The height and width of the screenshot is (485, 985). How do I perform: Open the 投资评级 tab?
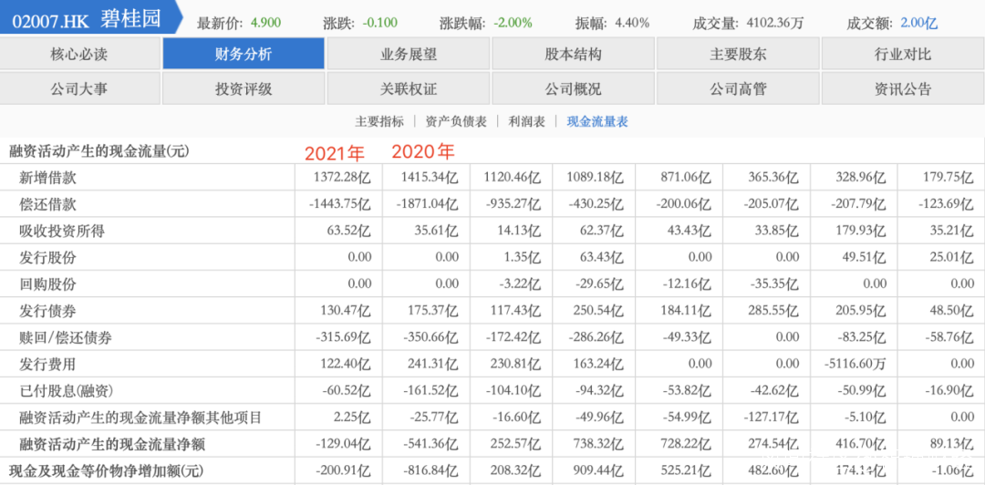[x=244, y=88]
